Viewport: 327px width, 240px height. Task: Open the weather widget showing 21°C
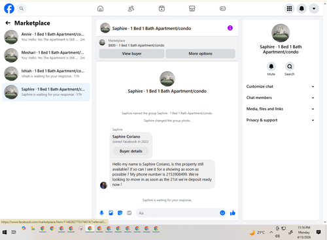pyautogui.click(x=257, y=232)
